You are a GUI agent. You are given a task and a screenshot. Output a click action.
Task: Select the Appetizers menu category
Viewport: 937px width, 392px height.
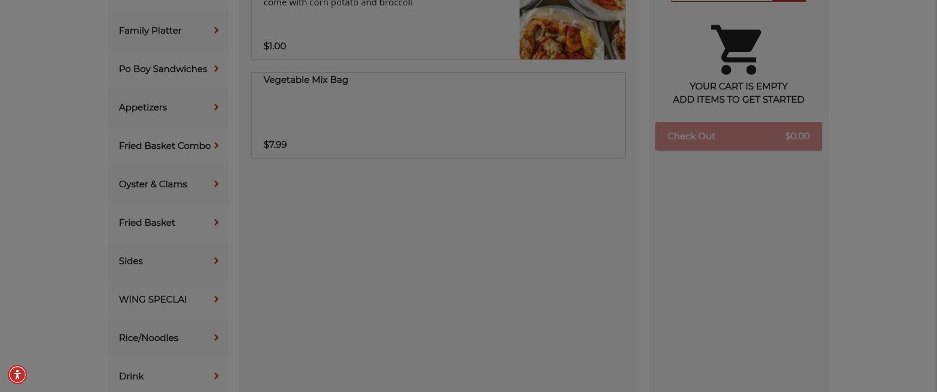[x=168, y=107]
